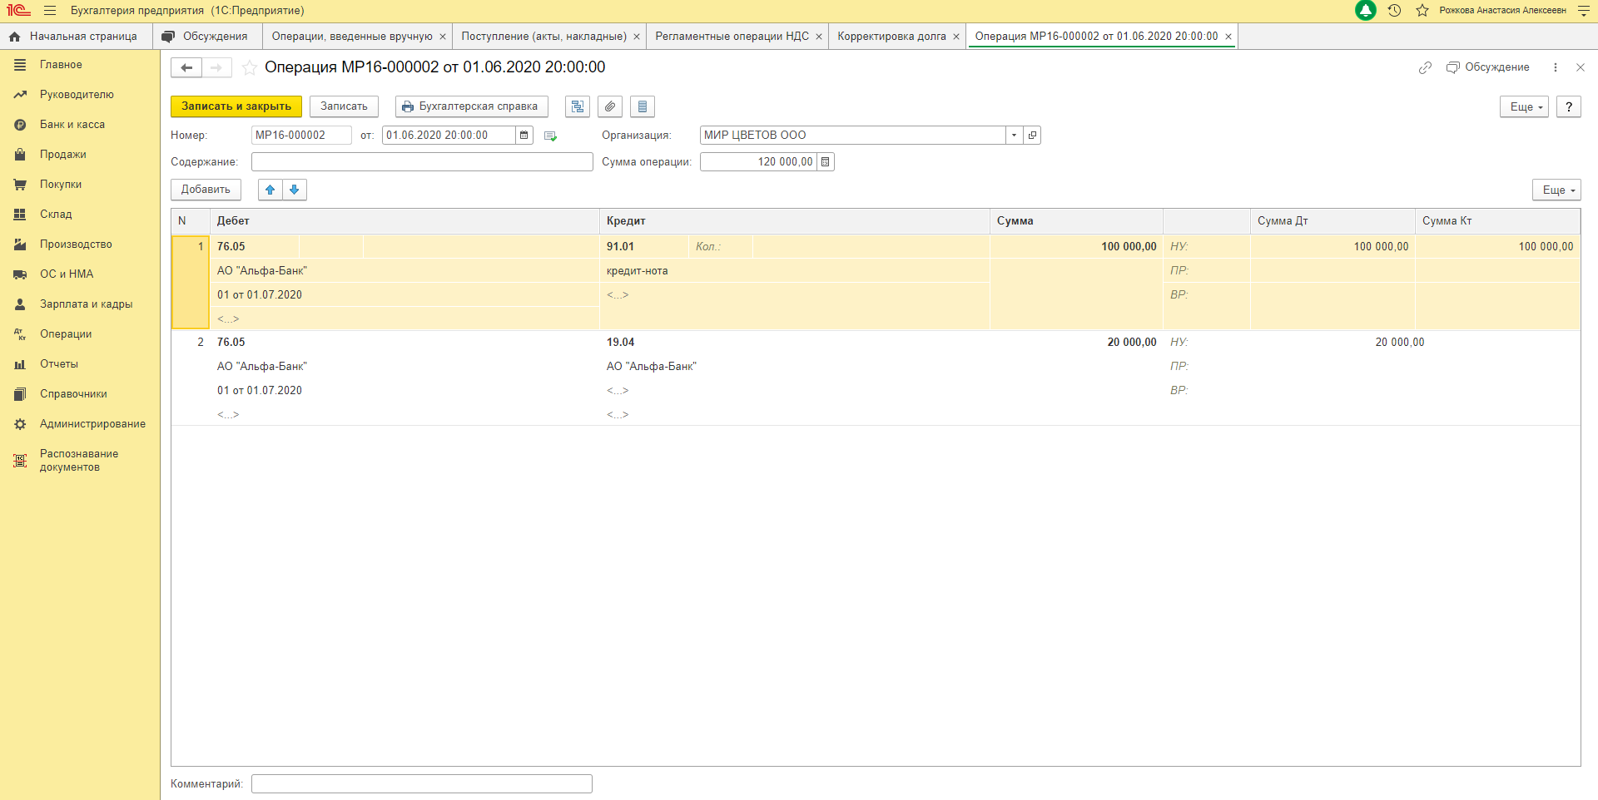Click the green posting status icon

point(550,136)
